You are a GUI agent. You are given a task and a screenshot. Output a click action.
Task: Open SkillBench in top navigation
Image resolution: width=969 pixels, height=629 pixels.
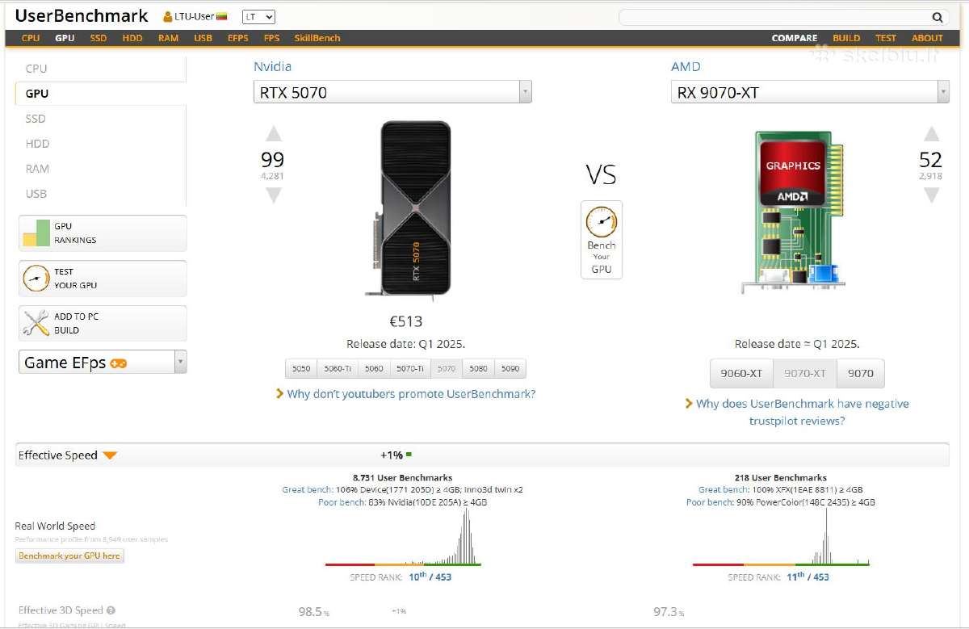317,38
